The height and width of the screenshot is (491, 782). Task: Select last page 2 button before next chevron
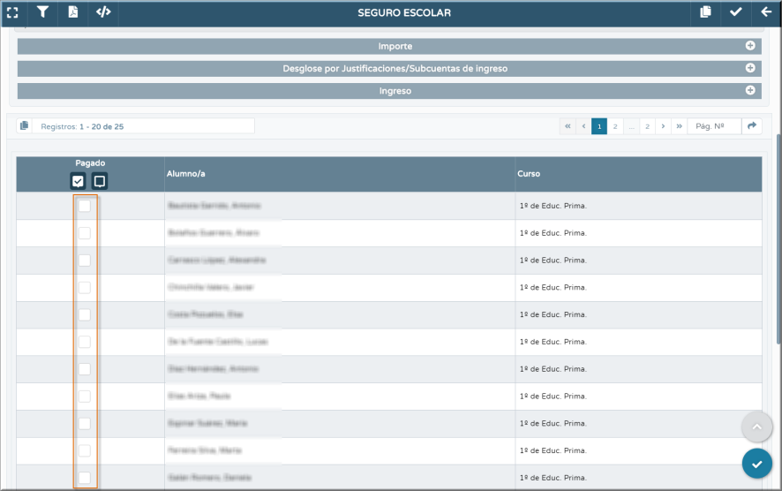(x=647, y=126)
